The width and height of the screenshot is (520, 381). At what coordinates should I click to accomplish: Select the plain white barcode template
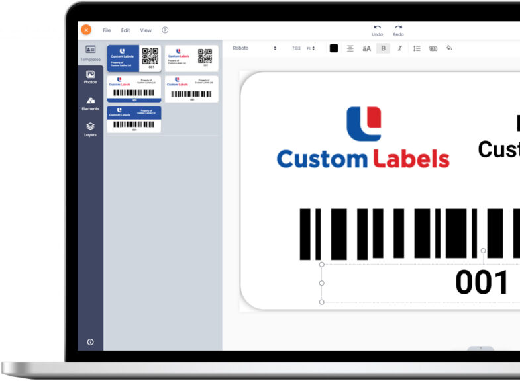point(191,89)
